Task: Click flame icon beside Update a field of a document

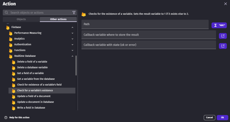Action: click(13, 96)
